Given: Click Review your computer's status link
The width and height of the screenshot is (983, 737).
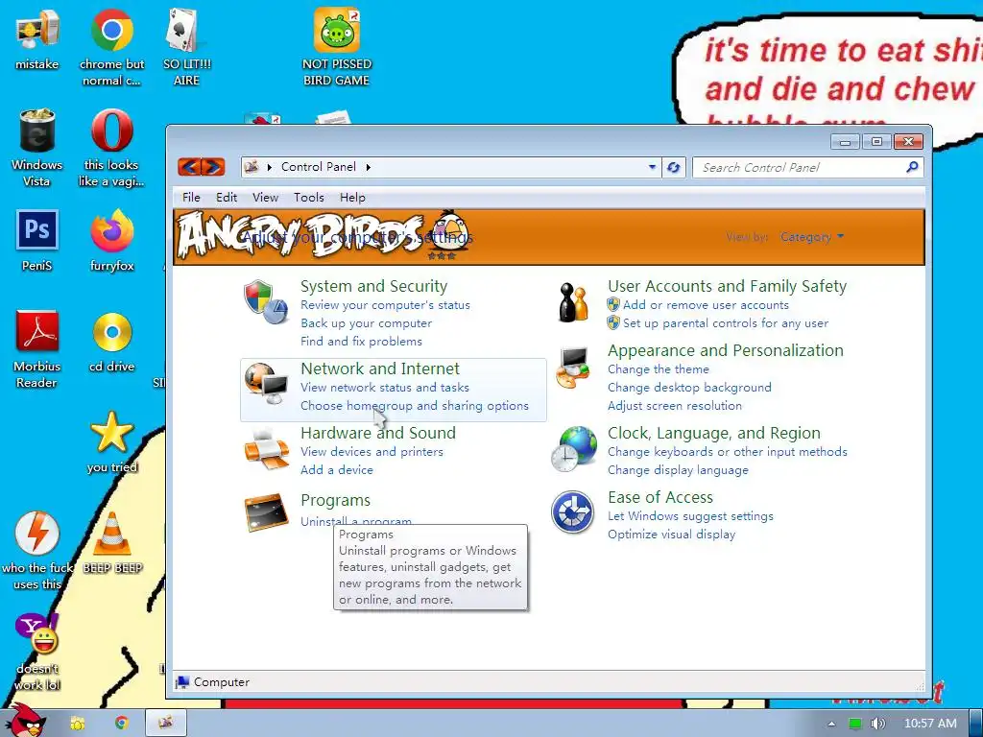Looking at the screenshot, I should coord(385,305).
